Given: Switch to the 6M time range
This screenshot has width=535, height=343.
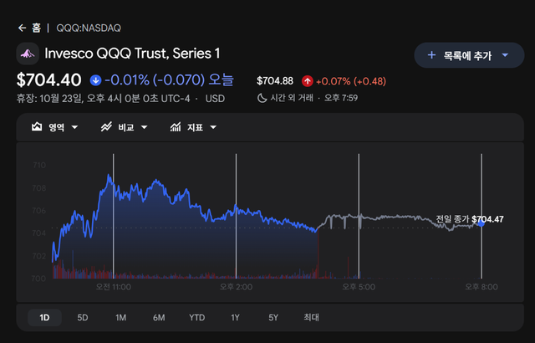Looking at the screenshot, I should [159, 318].
